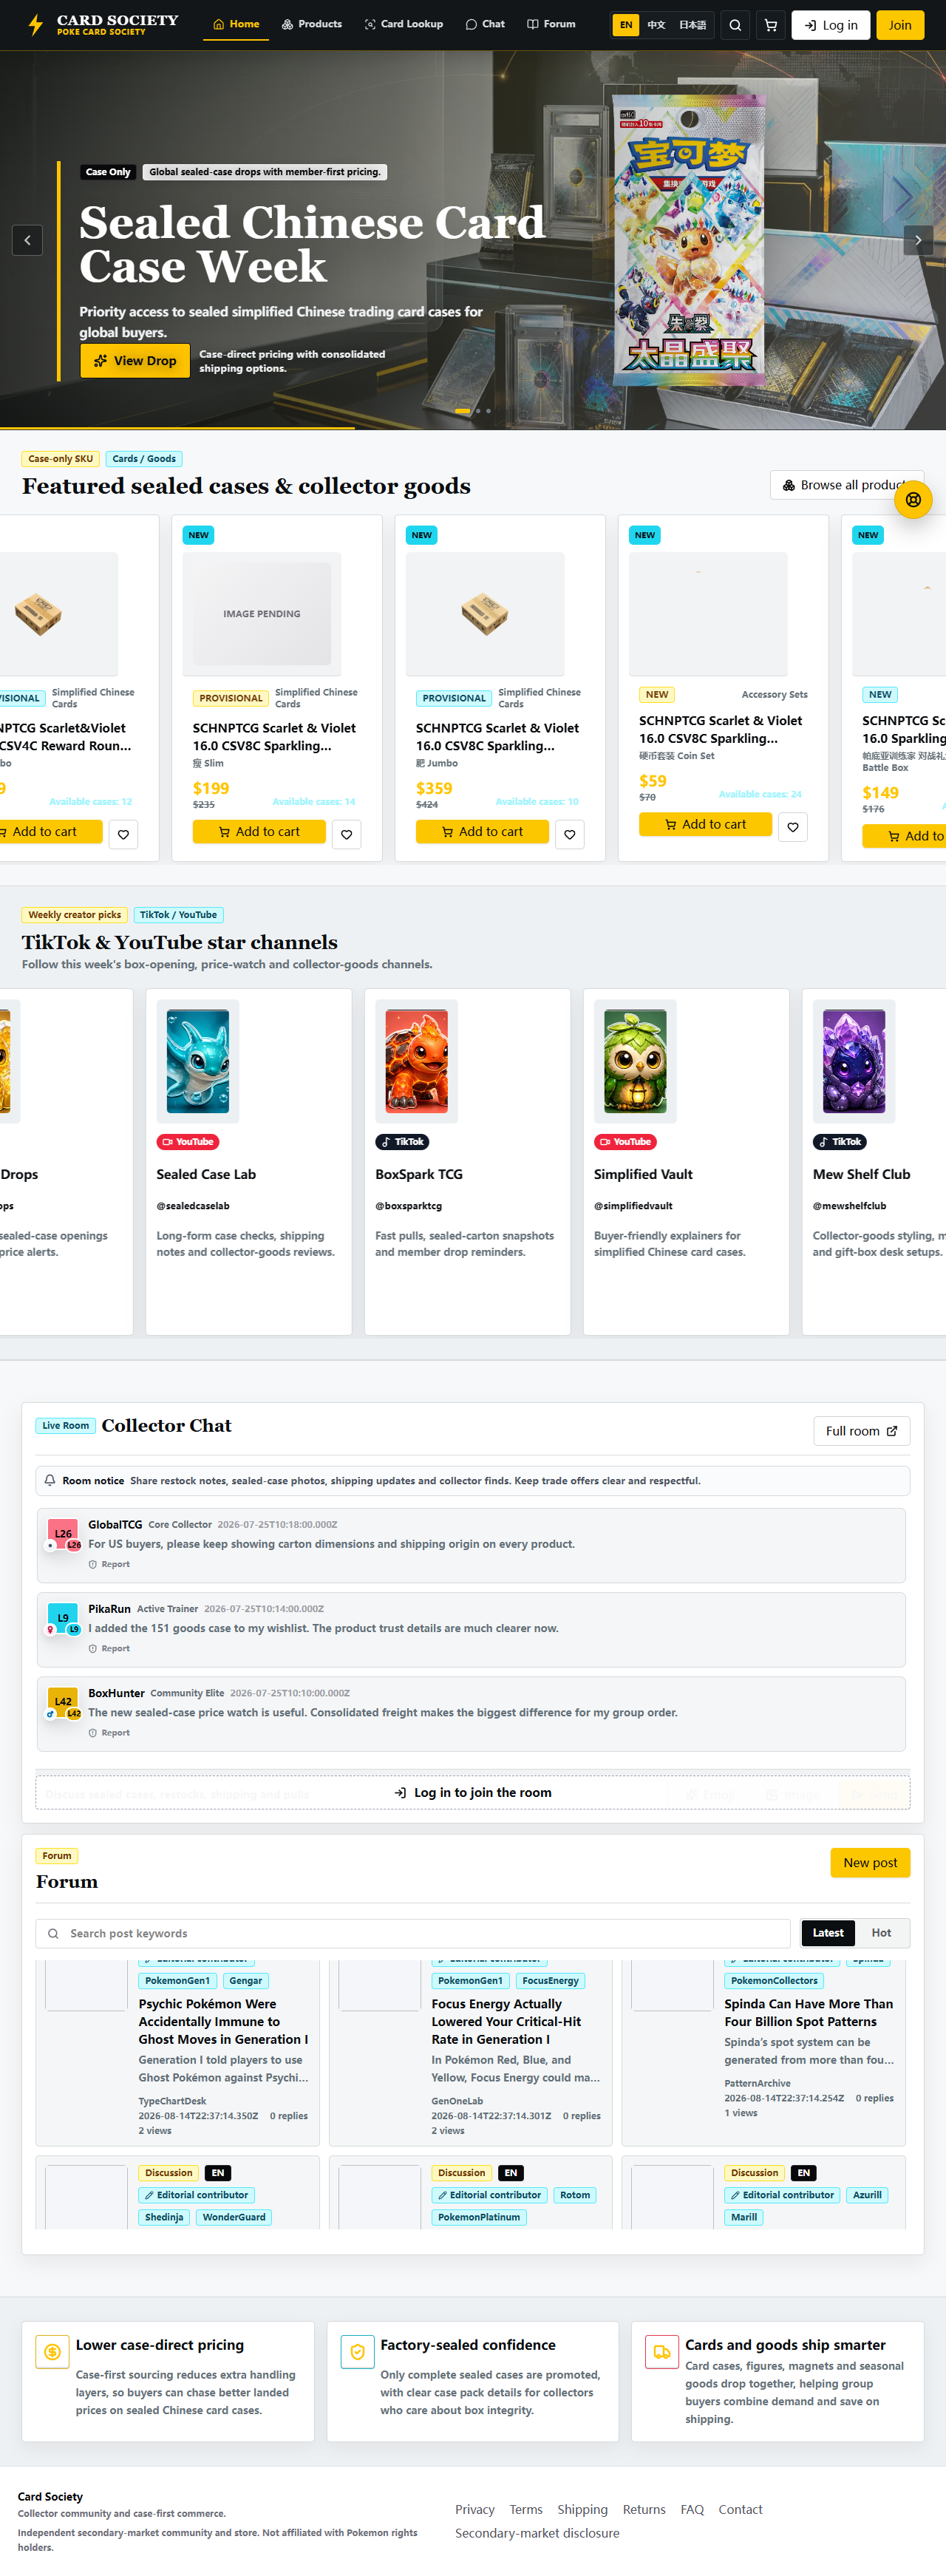Click the View Drop hero button

tap(135, 361)
